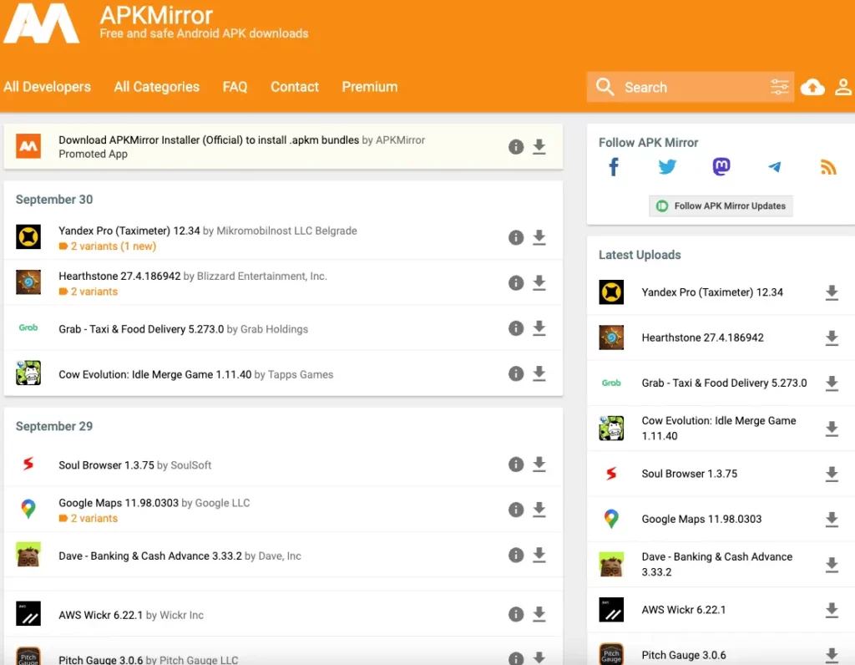Click the Search input field
The image size is (855, 665).
pos(691,87)
